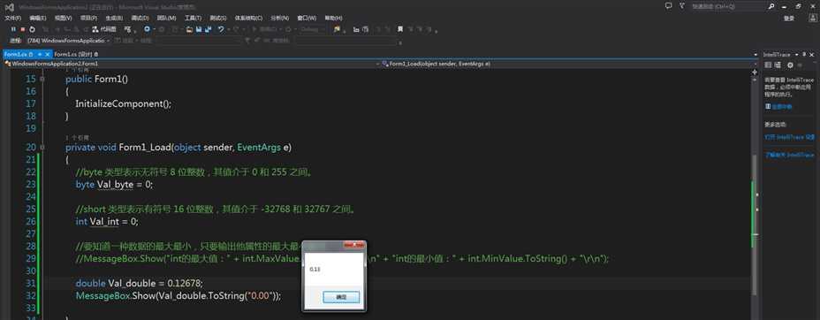Close the Form1.cs tab
Viewport: 820px width, 320px height.
48,55
